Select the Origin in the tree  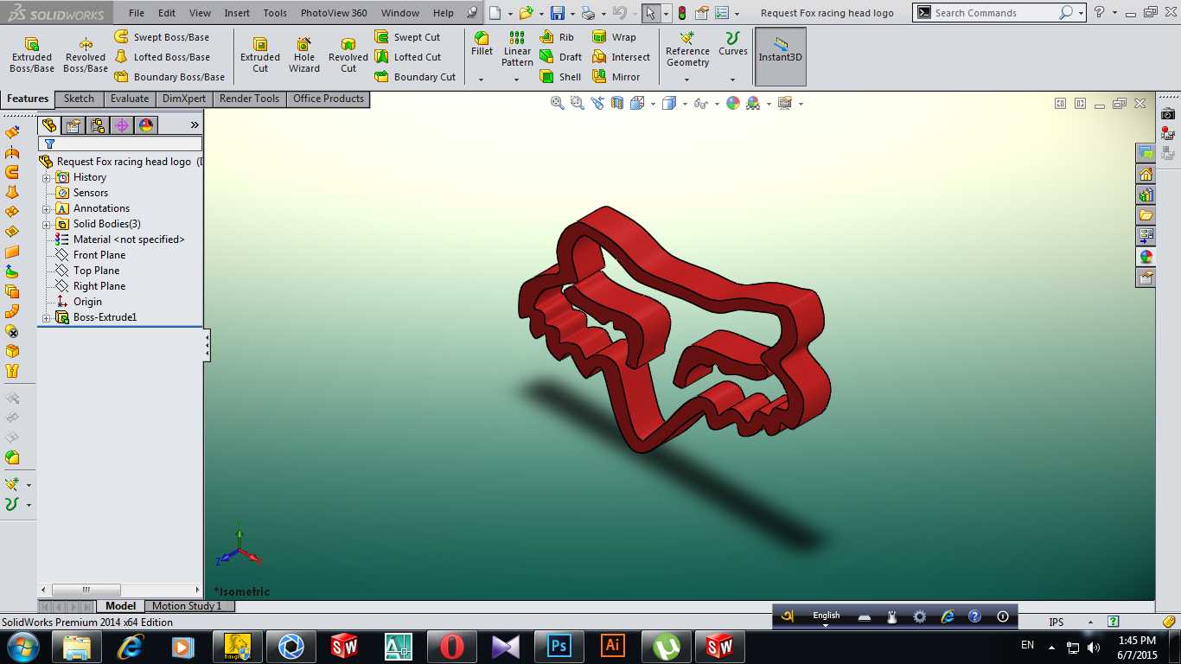point(79,302)
